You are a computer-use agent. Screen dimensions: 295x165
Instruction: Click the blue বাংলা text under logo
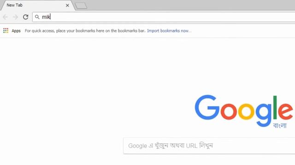(280, 126)
